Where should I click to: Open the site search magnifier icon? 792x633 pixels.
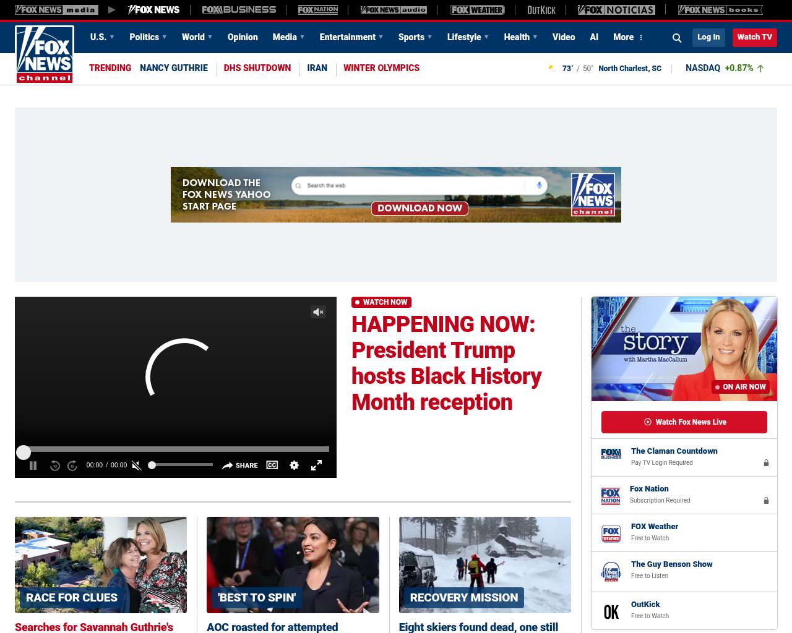677,38
